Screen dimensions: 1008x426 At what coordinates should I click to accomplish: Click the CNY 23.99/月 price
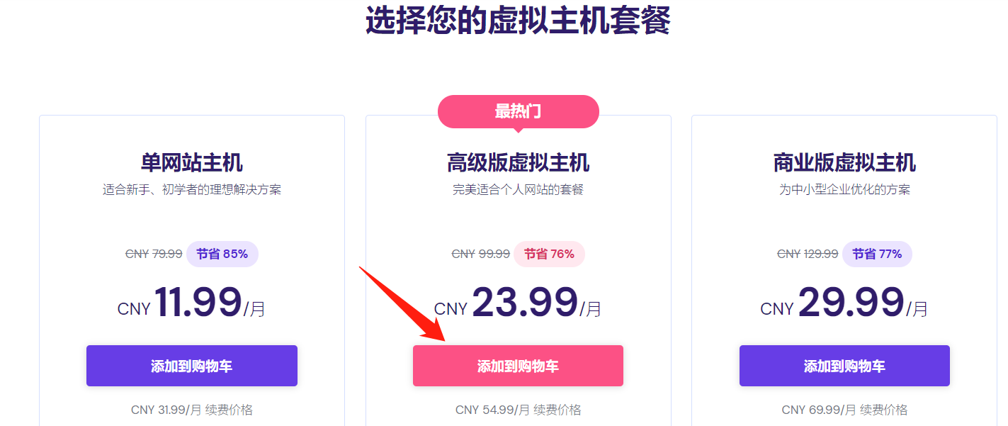(518, 303)
